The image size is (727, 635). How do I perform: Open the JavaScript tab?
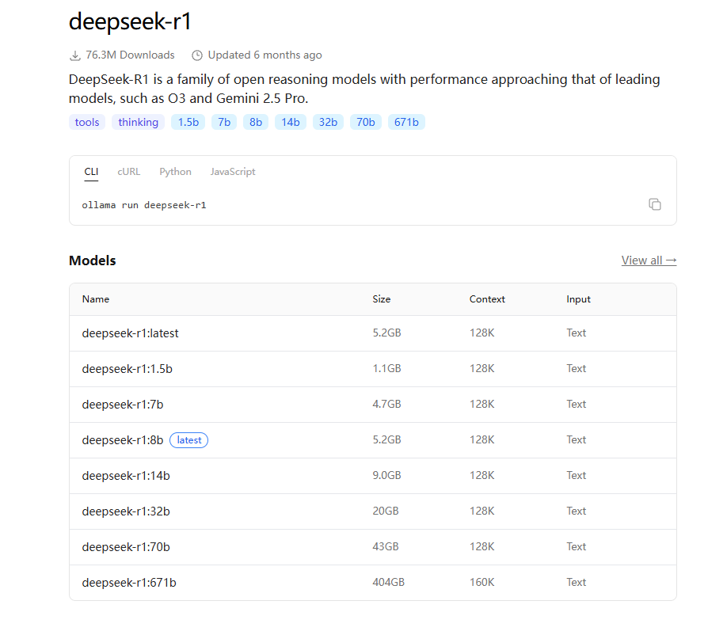pos(233,172)
